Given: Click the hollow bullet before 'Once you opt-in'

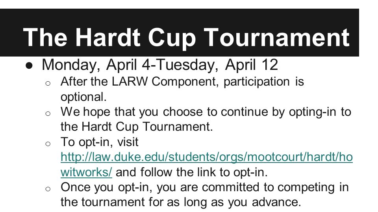Looking at the screenshot, I should 48,189.
